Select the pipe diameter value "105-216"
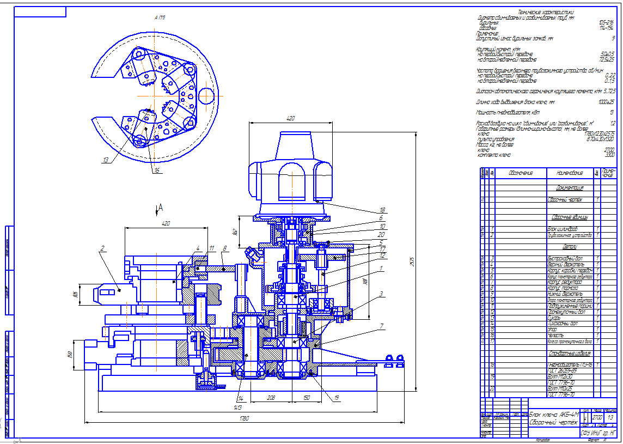623x444 pixels. click(606, 23)
